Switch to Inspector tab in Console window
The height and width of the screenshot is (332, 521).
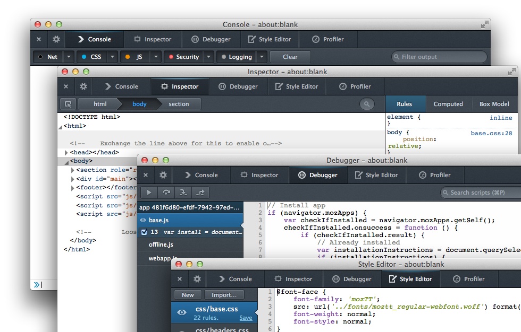click(153, 39)
